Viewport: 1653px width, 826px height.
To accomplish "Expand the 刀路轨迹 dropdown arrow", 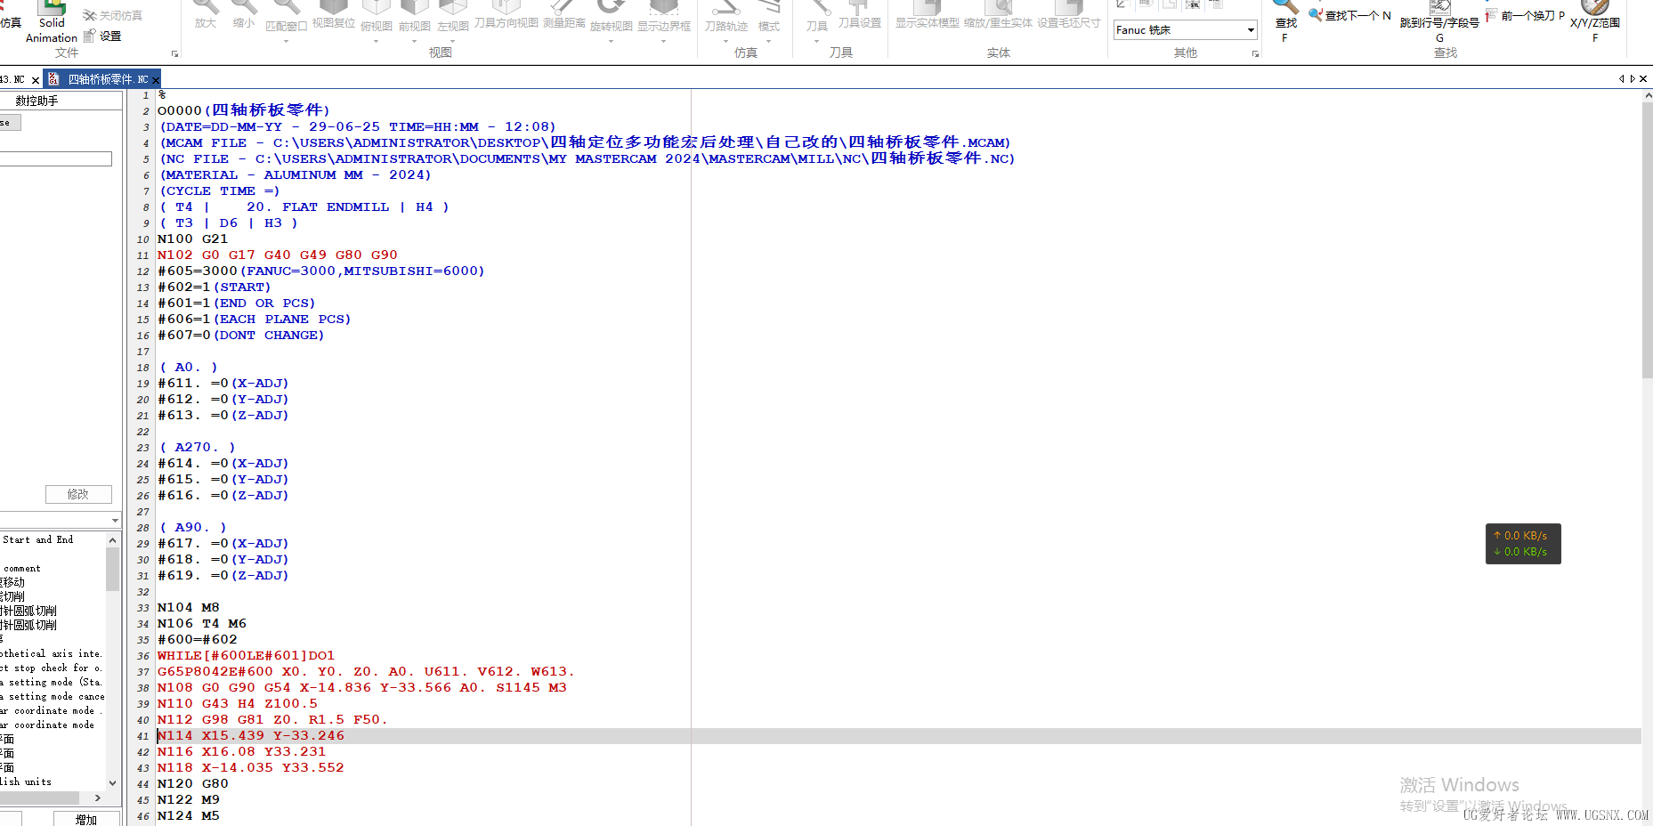I will click(x=725, y=41).
